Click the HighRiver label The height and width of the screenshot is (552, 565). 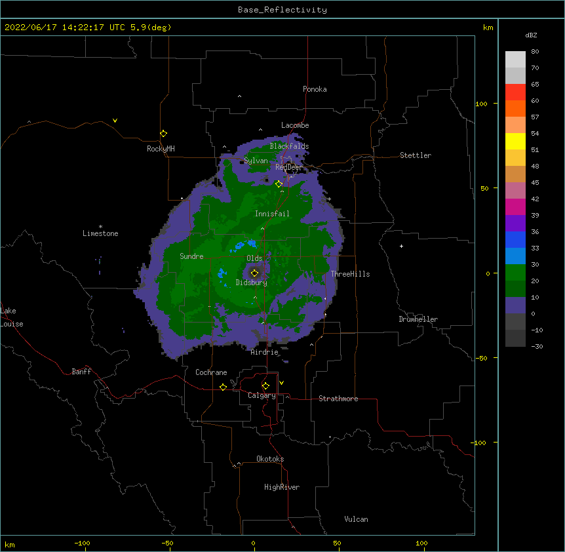click(282, 487)
